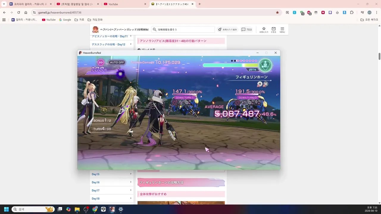Reload the current page

(18, 12)
